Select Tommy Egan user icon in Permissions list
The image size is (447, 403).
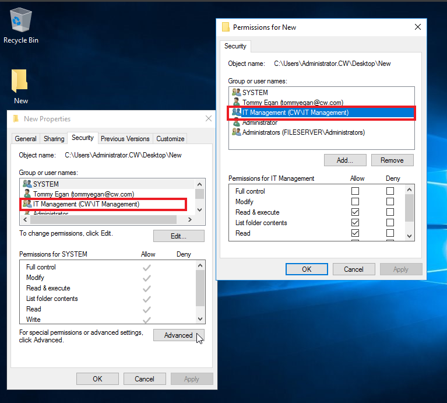point(236,103)
